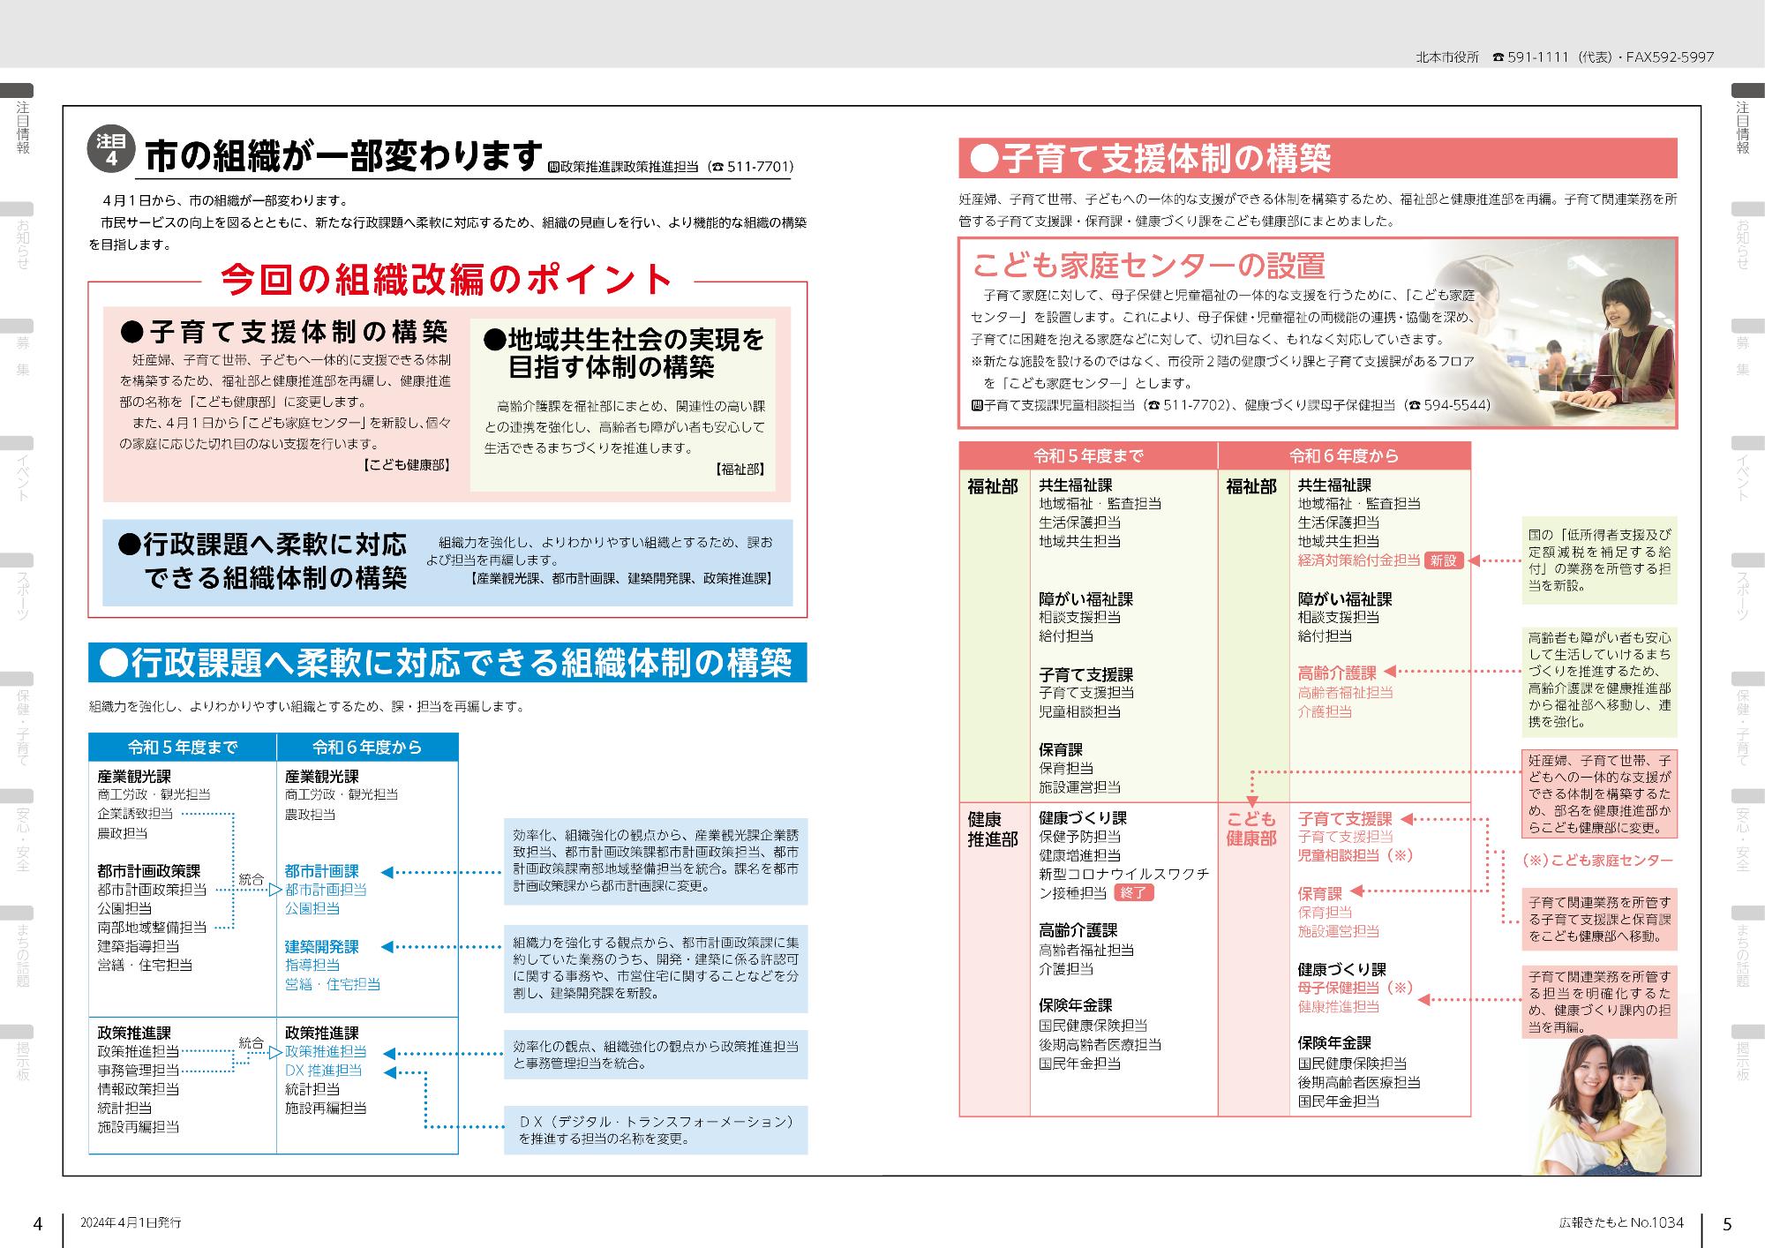Viewport: 1765px width, 1248px height.
Task: Click the こども健康部 department label
Action: (1251, 828)
